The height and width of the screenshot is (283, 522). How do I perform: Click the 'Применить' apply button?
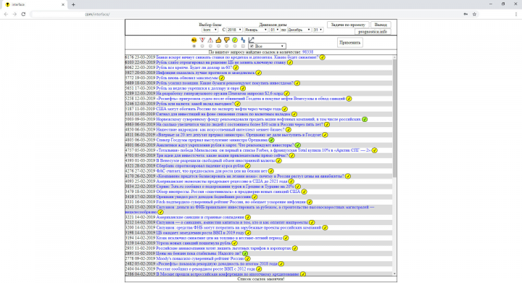(x=349, y=43)
